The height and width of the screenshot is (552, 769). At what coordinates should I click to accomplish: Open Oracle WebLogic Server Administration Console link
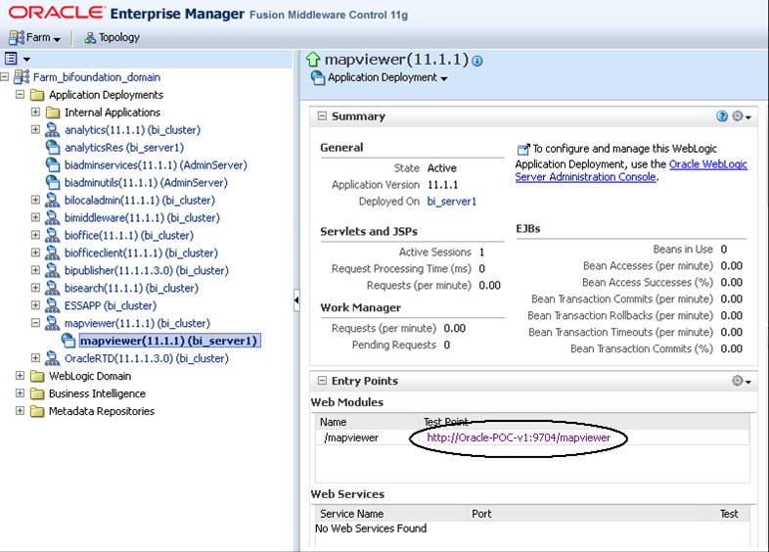631,170
